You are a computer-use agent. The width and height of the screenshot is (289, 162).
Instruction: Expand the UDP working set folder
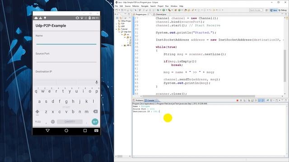(x=117, y=26)
